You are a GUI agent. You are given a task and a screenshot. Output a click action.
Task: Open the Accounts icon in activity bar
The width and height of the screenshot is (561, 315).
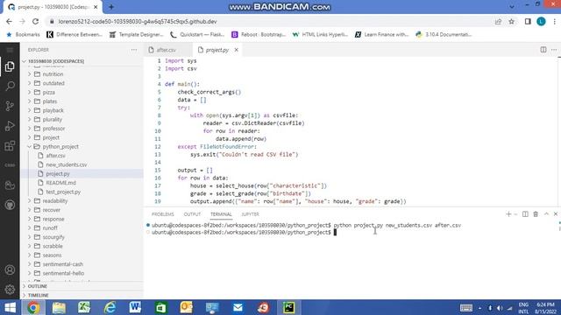coord(10,269)
